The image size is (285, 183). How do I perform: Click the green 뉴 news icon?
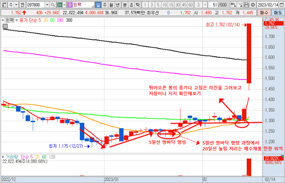(59, 5)
